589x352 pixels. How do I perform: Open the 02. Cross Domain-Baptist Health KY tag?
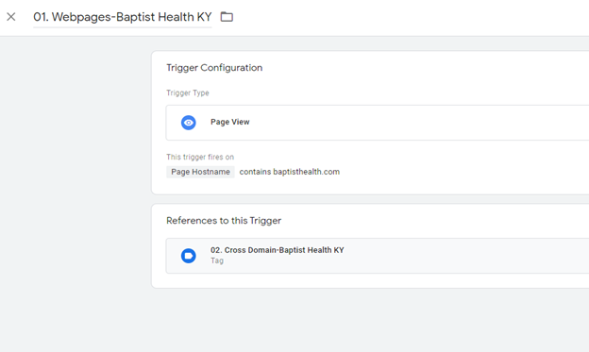coord(378,256)
